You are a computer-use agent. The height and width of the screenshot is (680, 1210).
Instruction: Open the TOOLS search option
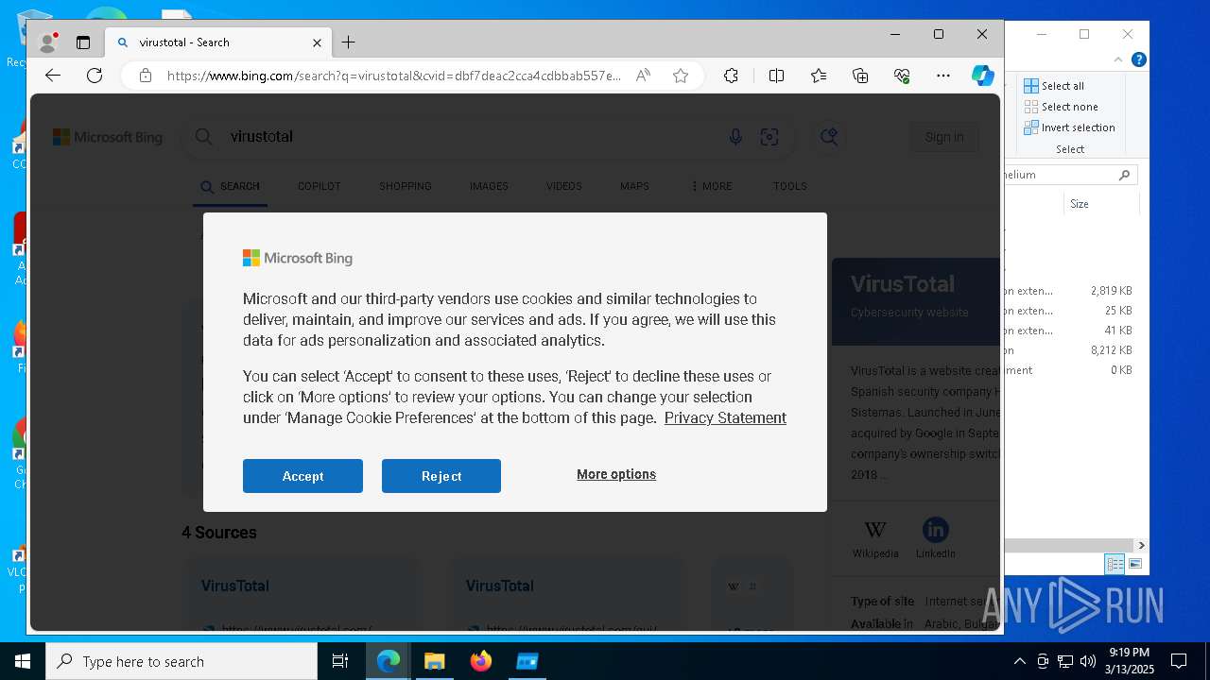[x=789, y=186]
